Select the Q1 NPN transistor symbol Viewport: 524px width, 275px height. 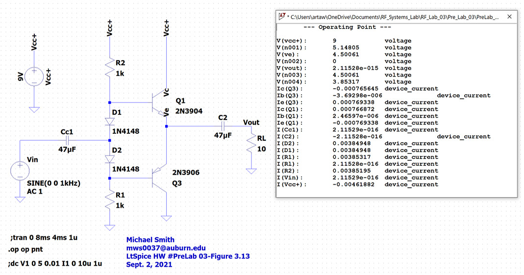(x=159, y=102)
